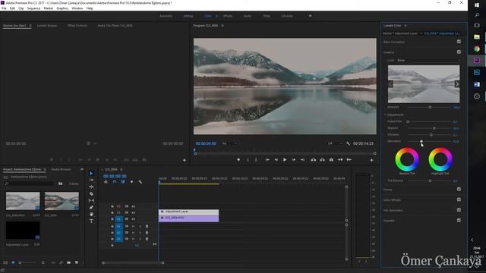Select the Razor tool
The height and width of the screenshot is (273, 486).
tap(91, 194)
